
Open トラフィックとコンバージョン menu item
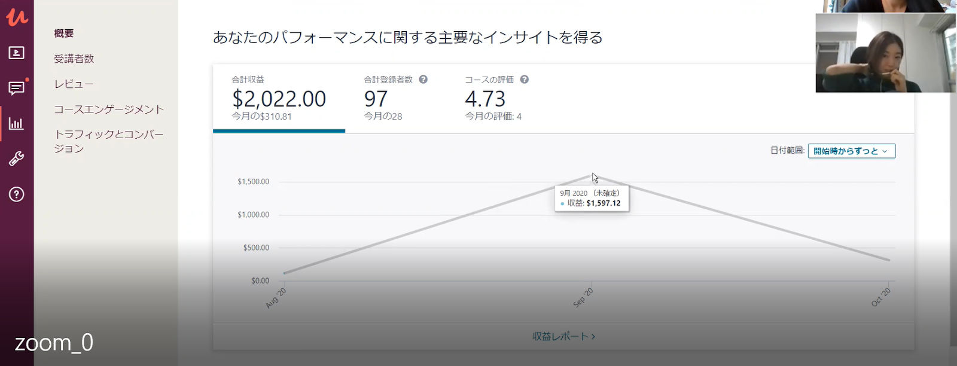point(109,141)
